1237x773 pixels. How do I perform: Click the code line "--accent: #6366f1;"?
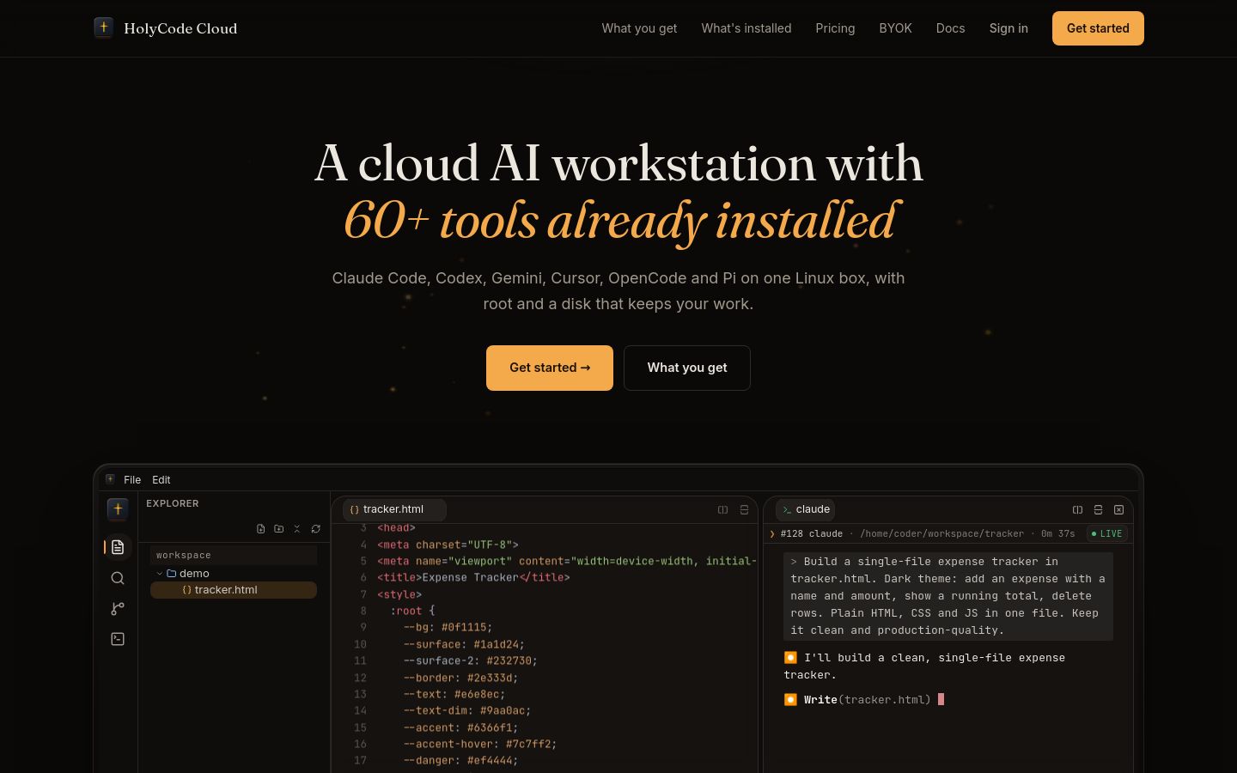(460, 727)
